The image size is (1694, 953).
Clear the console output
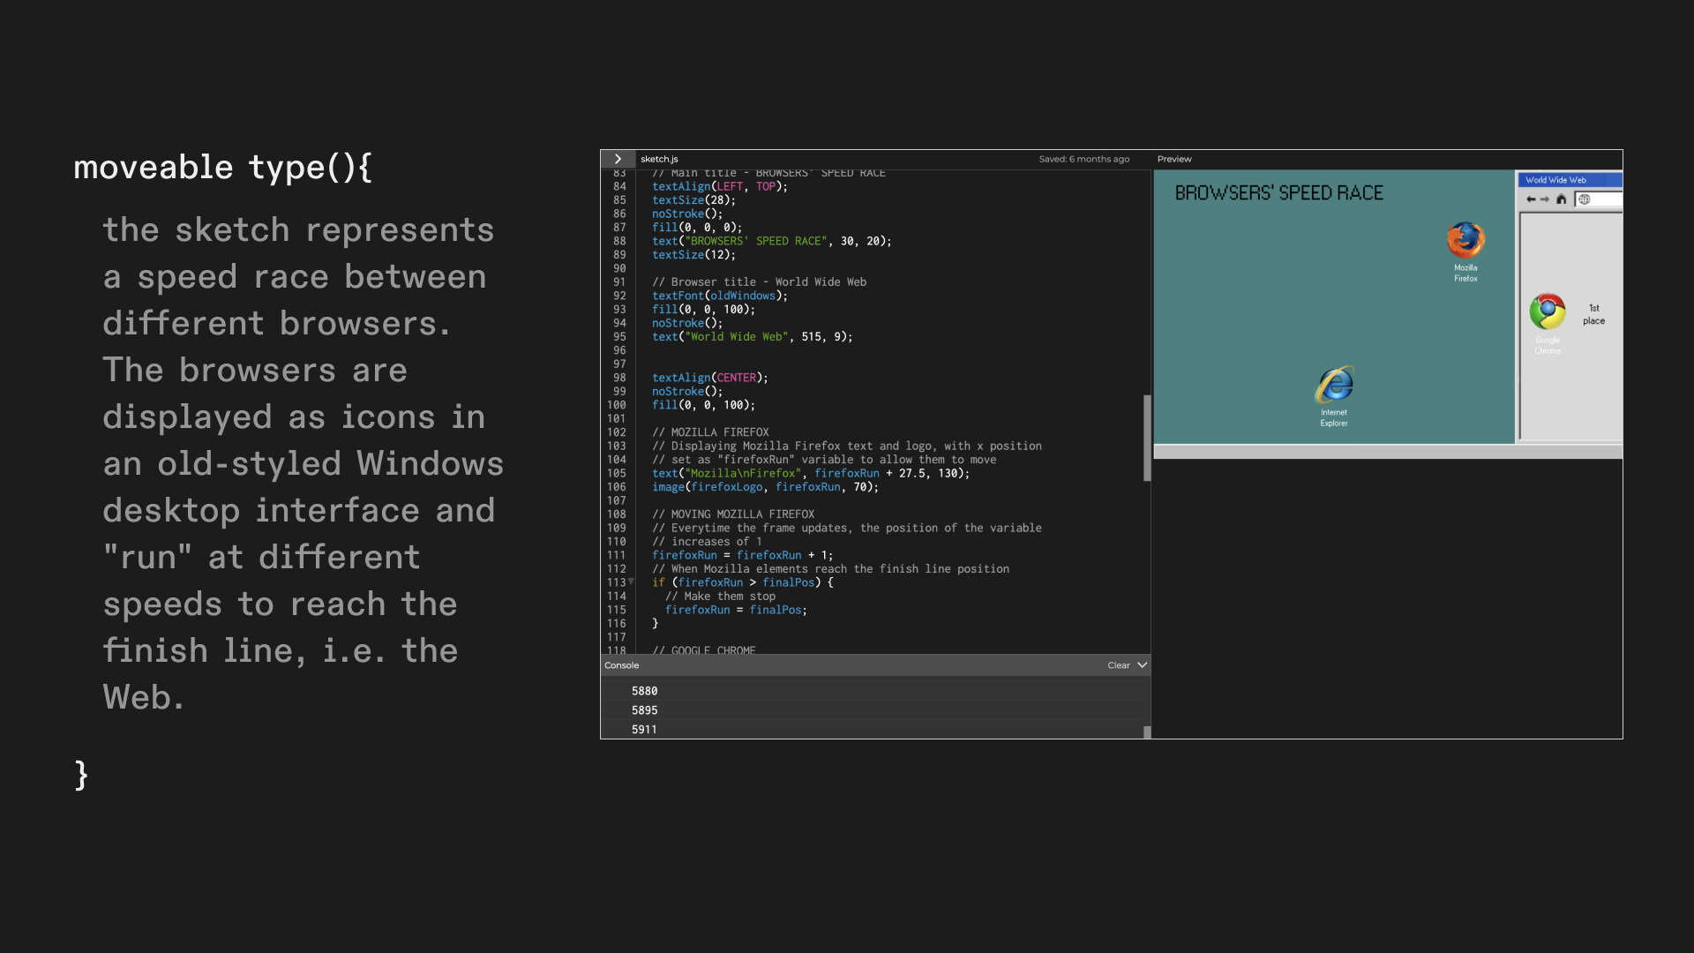[1118, 665]
